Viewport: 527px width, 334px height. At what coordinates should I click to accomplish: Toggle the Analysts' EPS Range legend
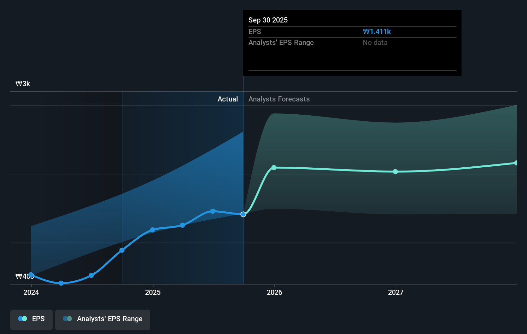pos(103,320)
